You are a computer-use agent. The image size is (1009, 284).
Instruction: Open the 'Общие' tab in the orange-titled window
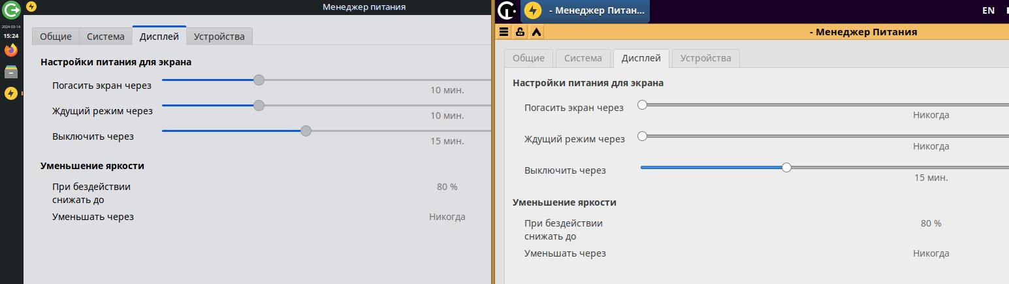coord(528,58)
